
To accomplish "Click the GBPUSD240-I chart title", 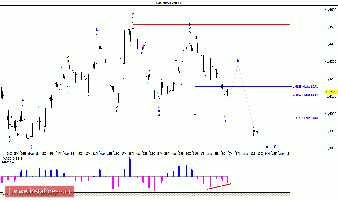I will [169, 3].
